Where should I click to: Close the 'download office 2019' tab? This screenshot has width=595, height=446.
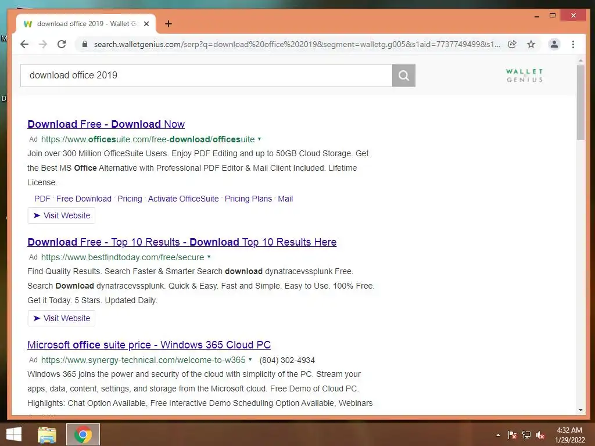tap(146, 24)
